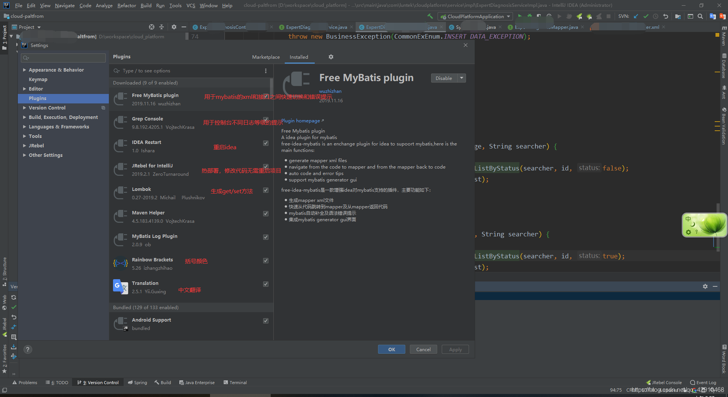Click show diff arrows in Version Control
The image size is (728, 397).
click(14, 327)
